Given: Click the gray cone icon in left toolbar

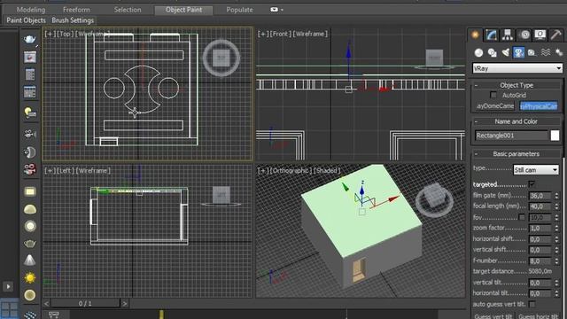Looking at the screenshot, I should pyautogui.click(x=30, y=260).
